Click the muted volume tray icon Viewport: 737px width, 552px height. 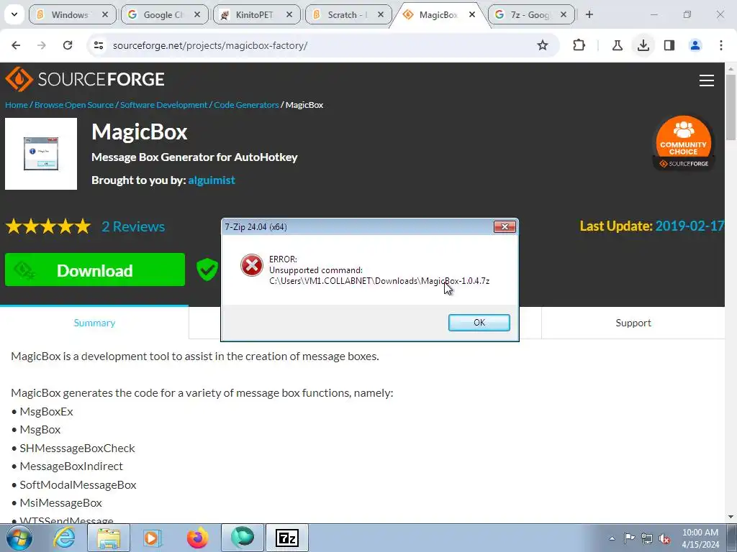tap(664, 538)
